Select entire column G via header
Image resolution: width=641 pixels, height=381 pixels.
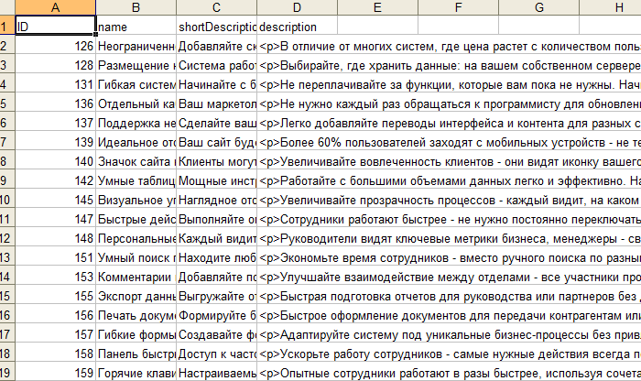coord(538,7)
